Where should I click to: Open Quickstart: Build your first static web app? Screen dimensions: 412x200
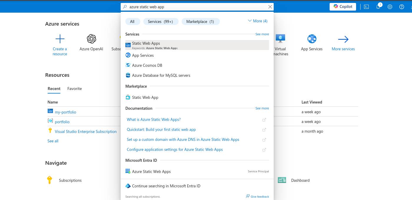pos(161,129)
